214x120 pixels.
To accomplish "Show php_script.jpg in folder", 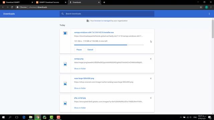I will (80, 108).
